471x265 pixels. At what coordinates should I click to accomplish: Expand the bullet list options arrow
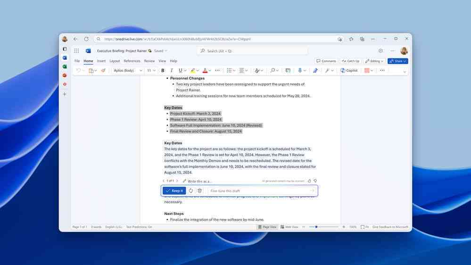(234, 70)
